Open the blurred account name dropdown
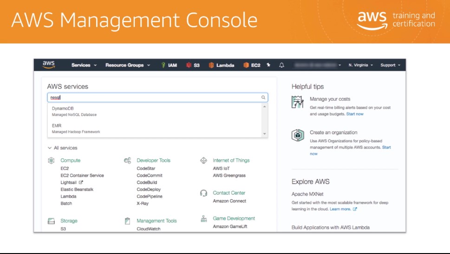Viewport: 450px width, 254px height. pos(318,65)
